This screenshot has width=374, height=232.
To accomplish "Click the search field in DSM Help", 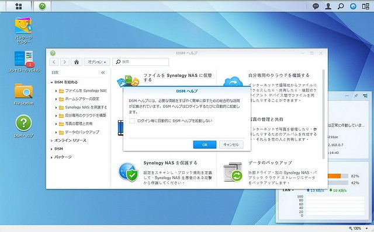I will [x=141, y=62].
